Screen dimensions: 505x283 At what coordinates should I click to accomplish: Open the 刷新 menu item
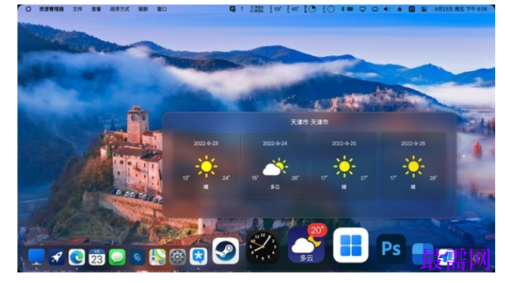click(143, 9)
